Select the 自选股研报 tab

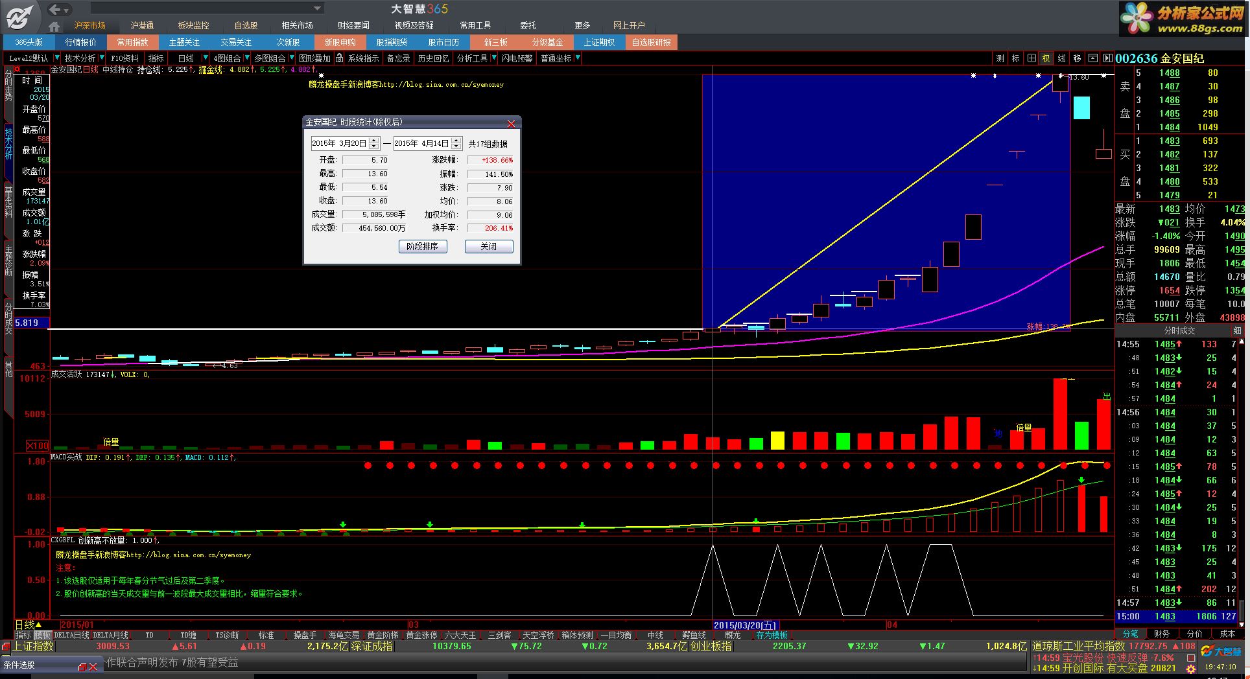point(652,43)
